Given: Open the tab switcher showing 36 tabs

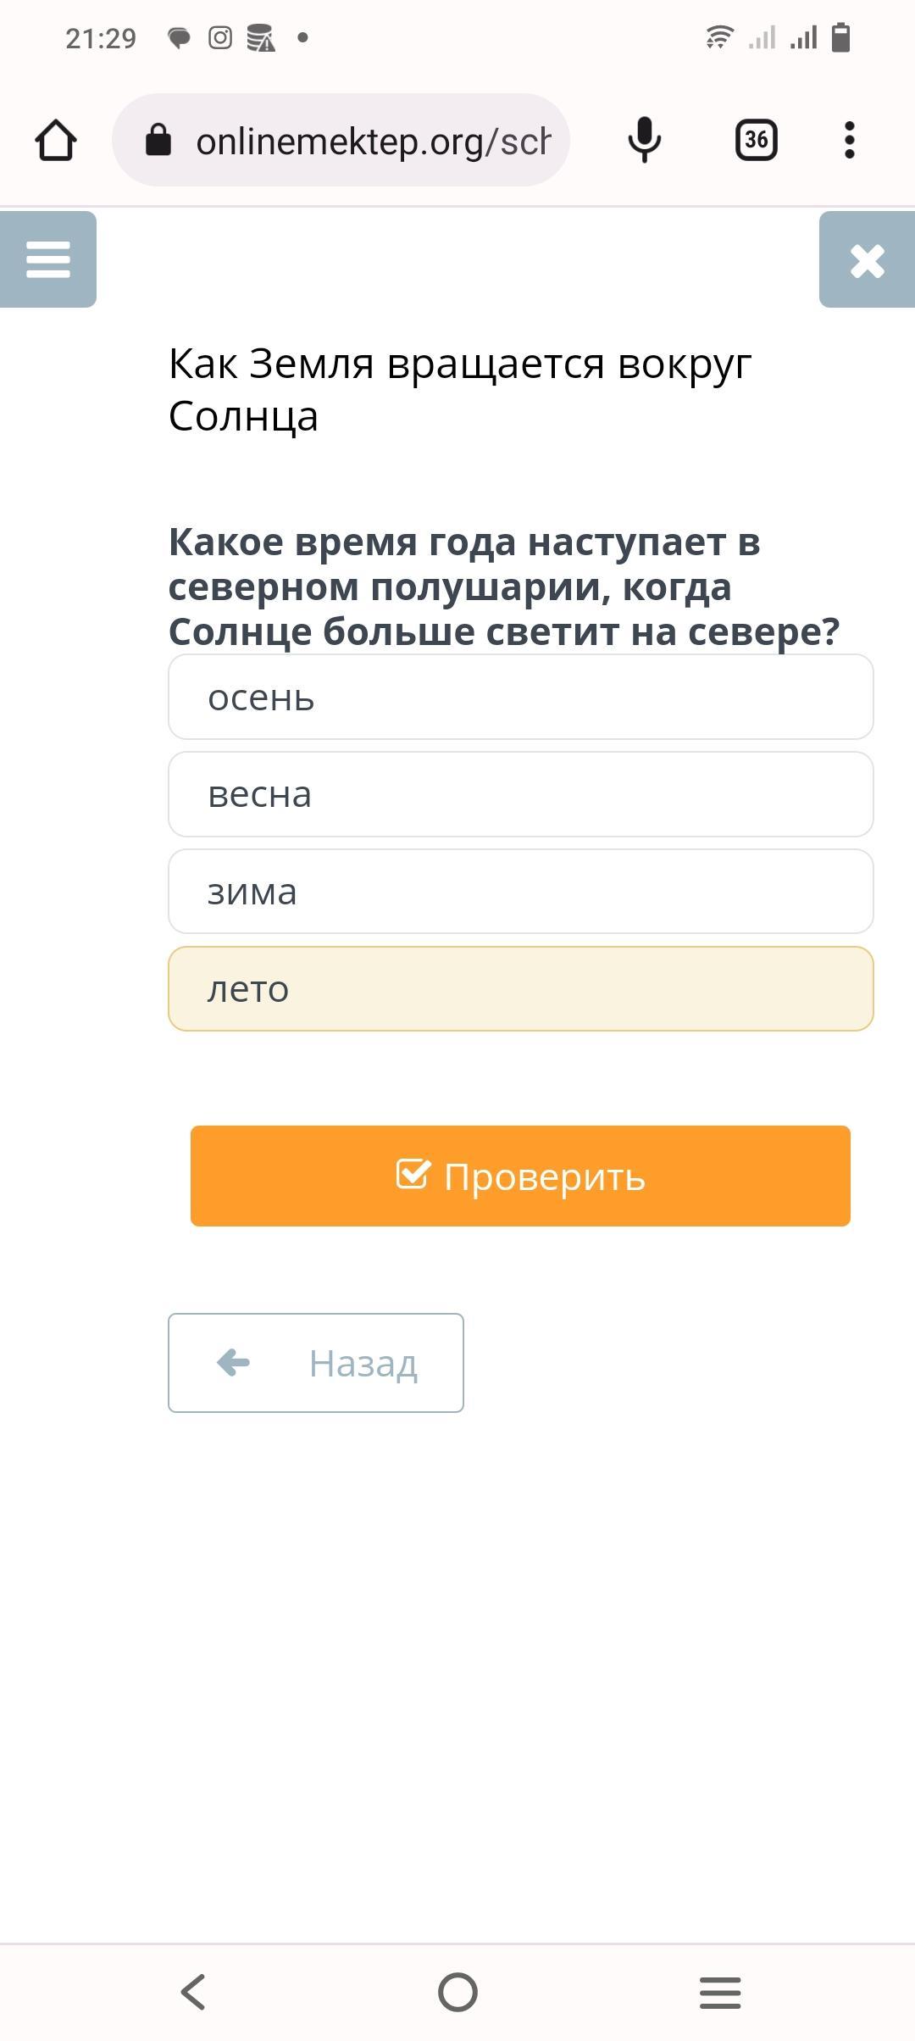Looking at the screenshot, I should 756,140.
